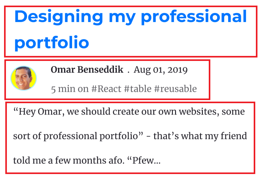Click the '5 min on' reading time text
The height and width of the screenshot is (179, 264).
point(70,89)
